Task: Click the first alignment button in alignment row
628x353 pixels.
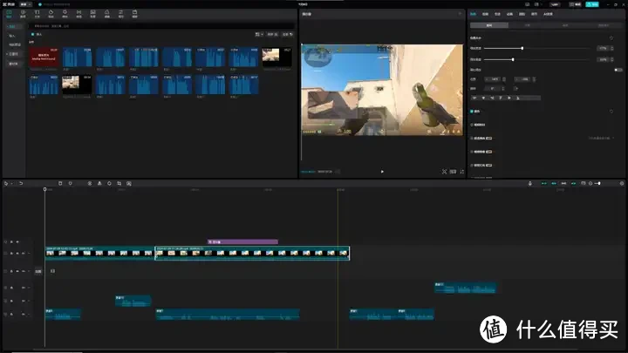Action: tap(475, 98)
